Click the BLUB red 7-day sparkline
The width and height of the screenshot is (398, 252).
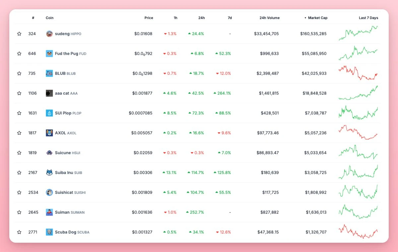click(x=358, y=73)
